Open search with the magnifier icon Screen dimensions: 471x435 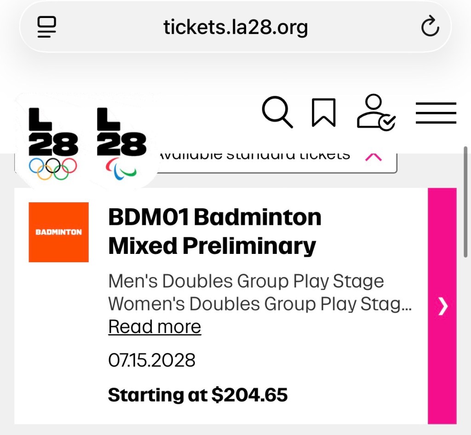click(277, 112)
